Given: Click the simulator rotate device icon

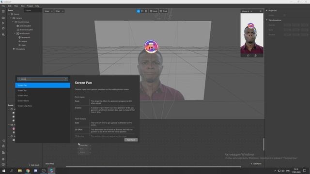Looking at the screenshot, I should pyautogui.click(x=248, y=56).
